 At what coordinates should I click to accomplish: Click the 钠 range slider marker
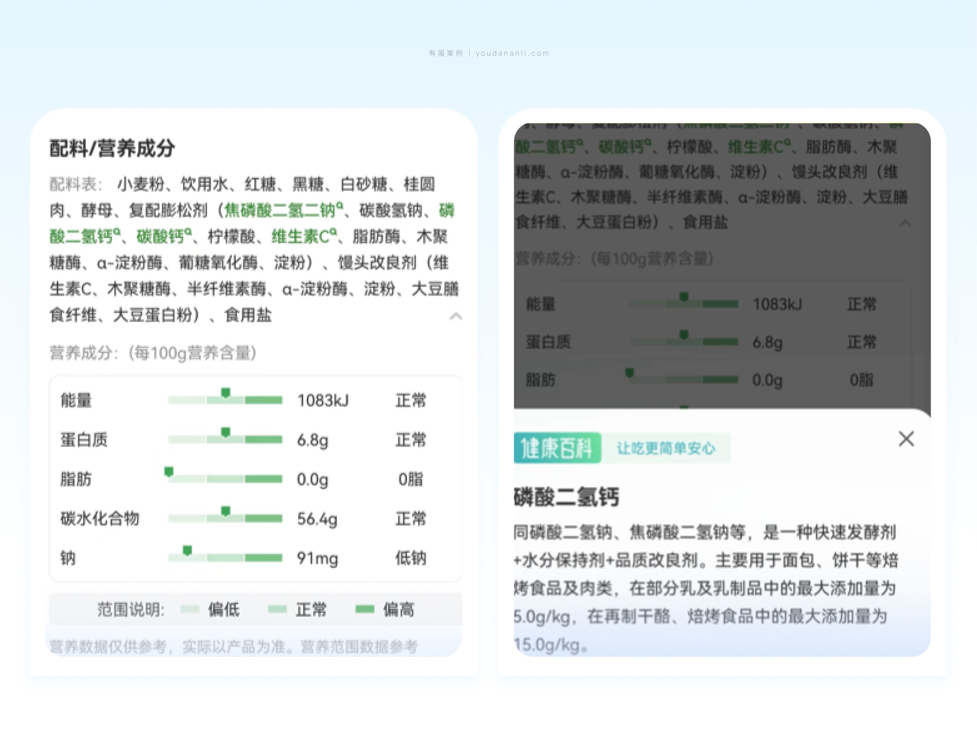[187, 550]
